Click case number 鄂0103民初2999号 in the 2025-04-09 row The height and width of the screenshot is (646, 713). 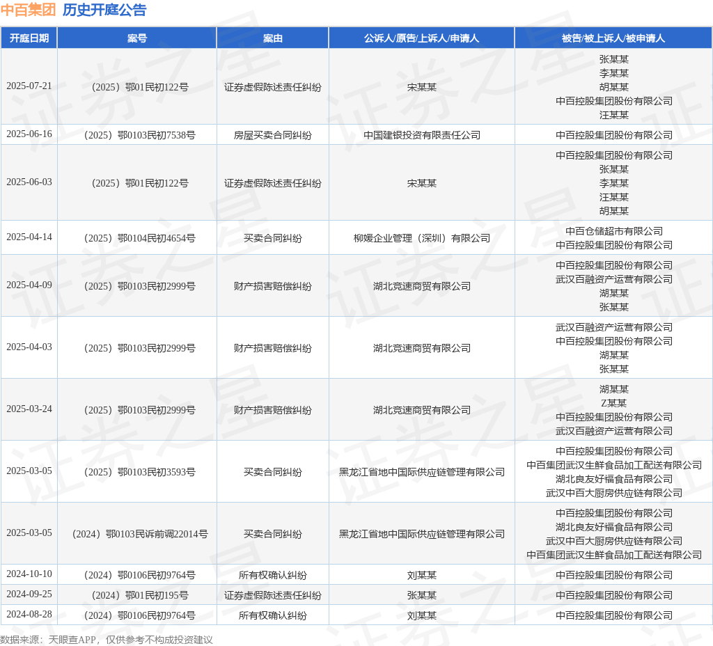click(139, 286)
